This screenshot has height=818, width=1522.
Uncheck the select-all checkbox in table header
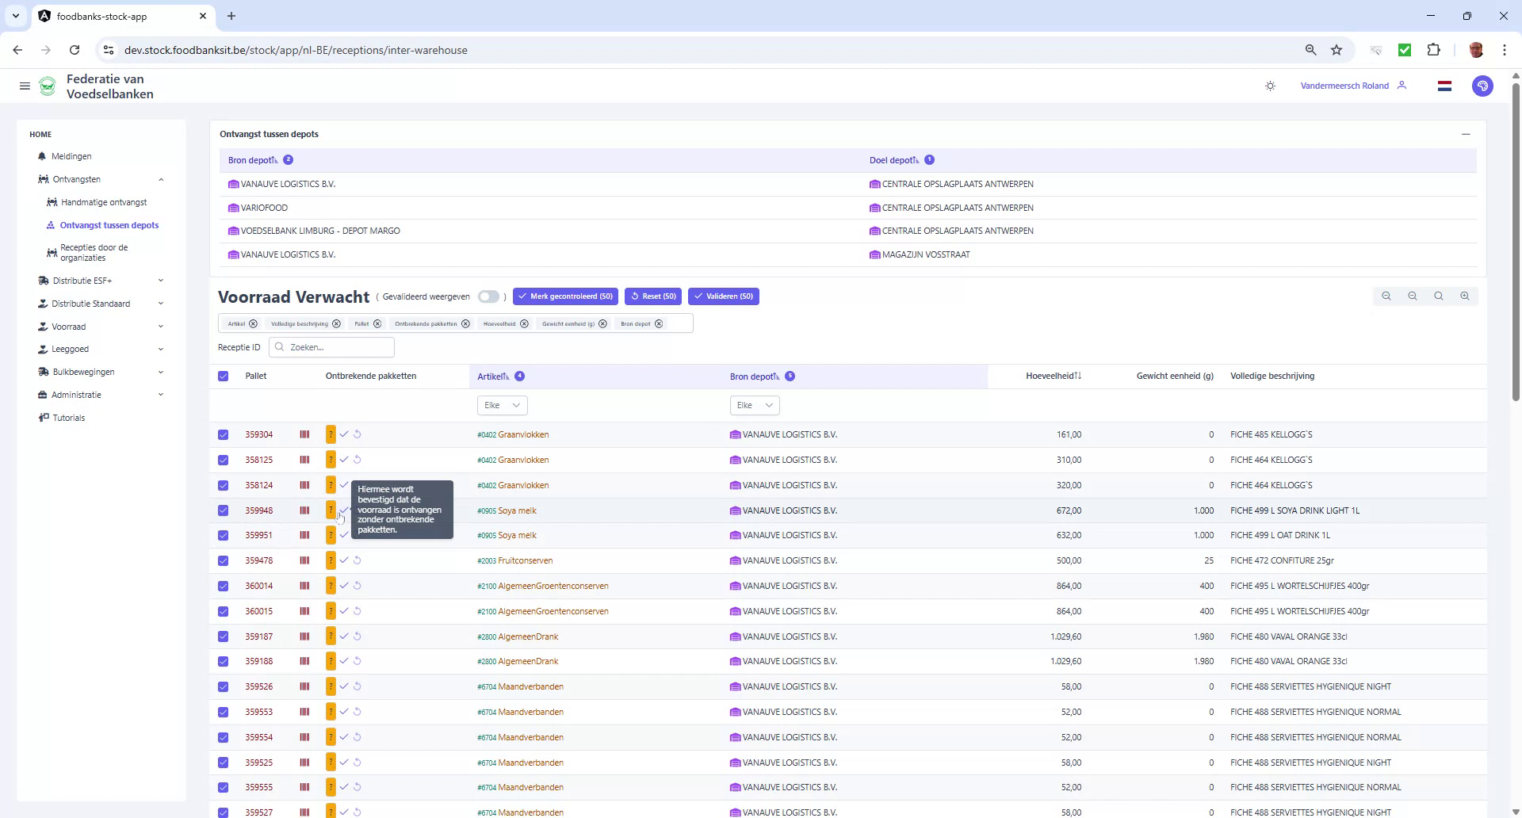click(x=223, y=377)
